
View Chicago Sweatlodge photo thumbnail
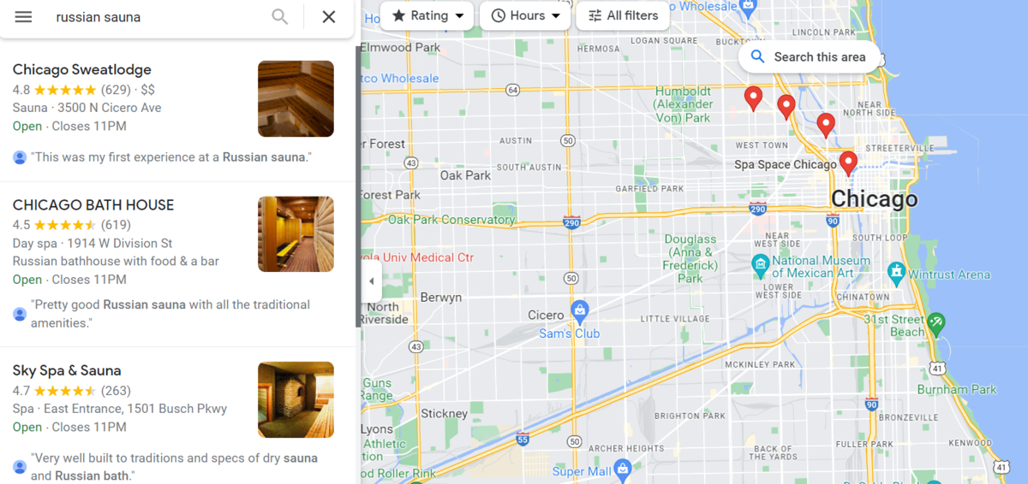pyautogui.click(x=296, y=98)
